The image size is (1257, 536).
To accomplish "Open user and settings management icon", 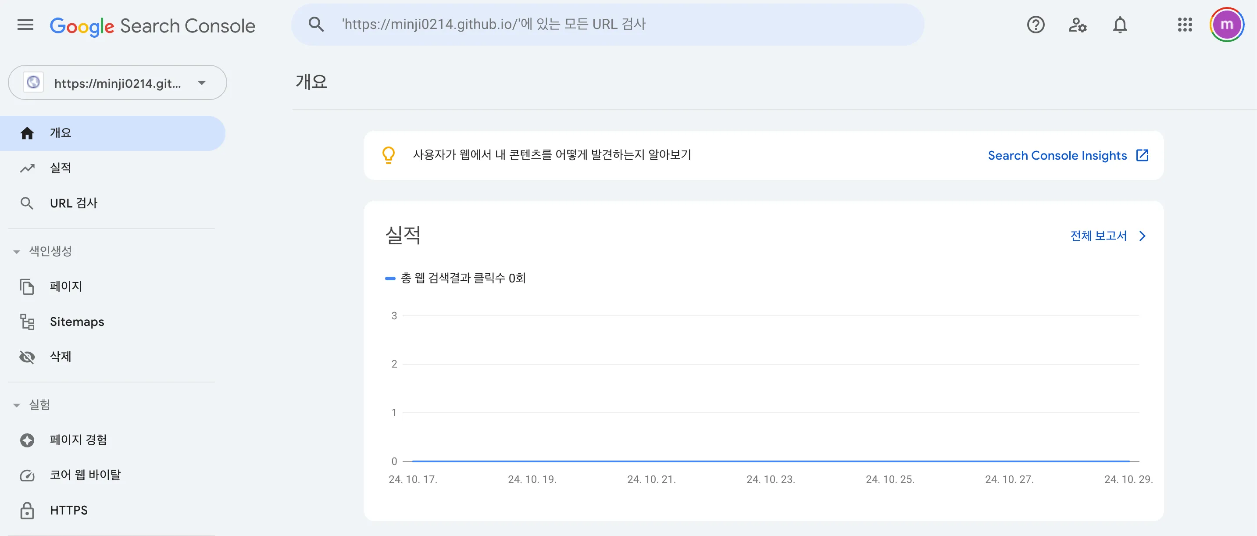I will [1078, 25].
